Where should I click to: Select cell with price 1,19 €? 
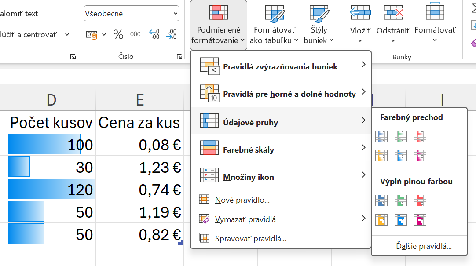click(139, 212)
